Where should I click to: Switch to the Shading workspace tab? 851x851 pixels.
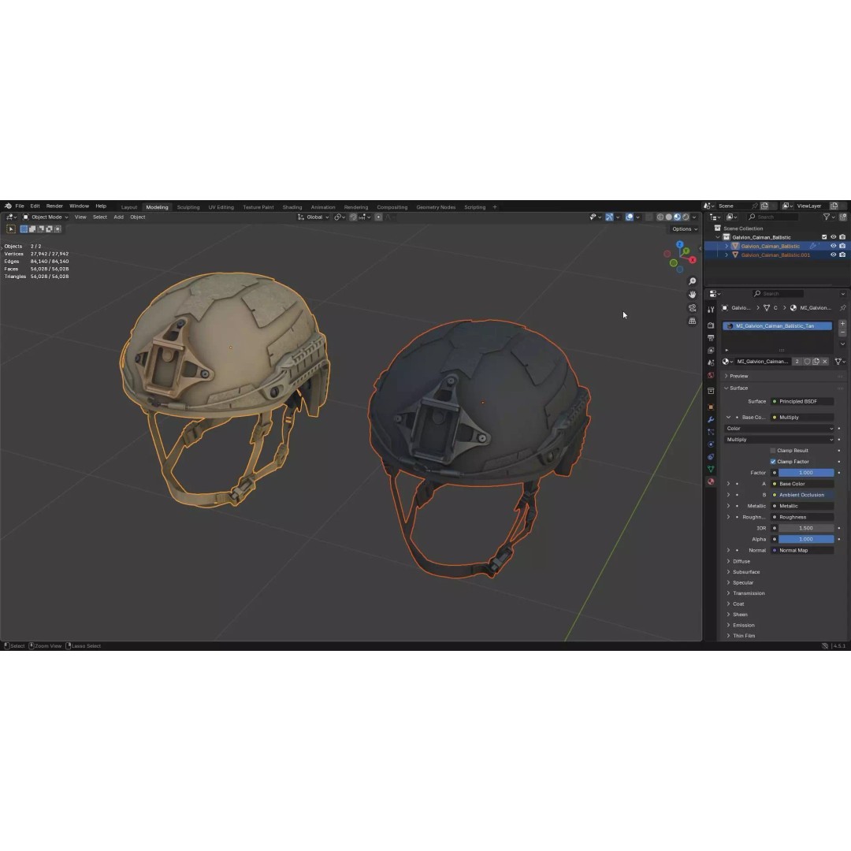point(292,207)
